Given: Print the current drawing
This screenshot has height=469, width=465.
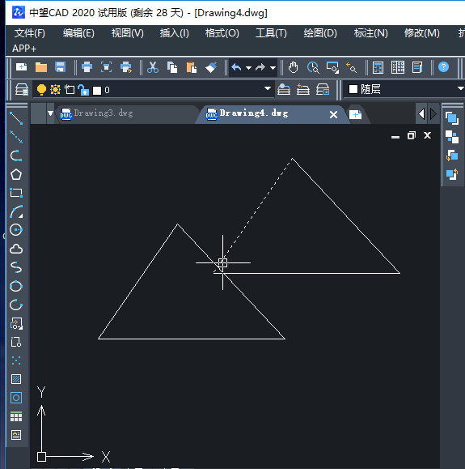Looking at the screenshot, I should (x=87, y=67).
